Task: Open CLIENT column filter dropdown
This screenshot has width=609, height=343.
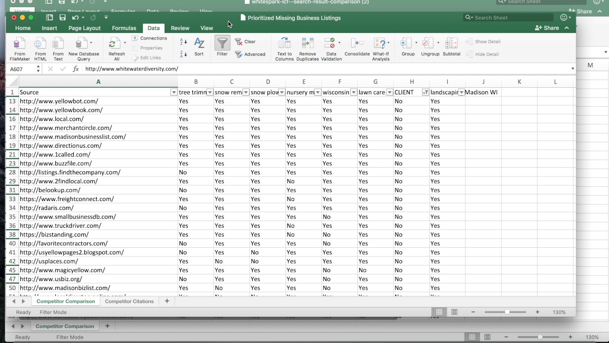Action: pyautogui.click(x=425, y=92)
